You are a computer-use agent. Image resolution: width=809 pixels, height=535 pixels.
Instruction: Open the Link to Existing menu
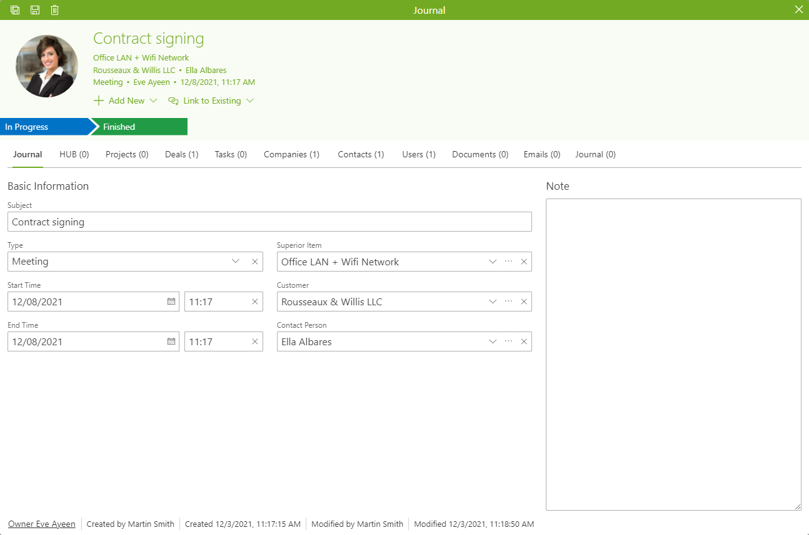(x=211, y=101)
